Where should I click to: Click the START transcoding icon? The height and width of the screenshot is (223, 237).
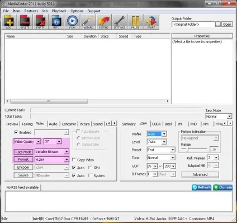pyautogui.click(x=151, y=22)
